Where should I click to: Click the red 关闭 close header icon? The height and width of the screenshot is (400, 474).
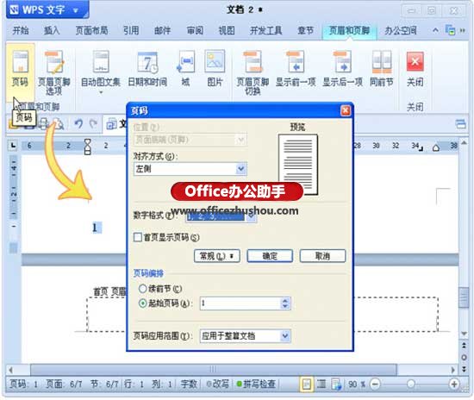tap(415, 61)
